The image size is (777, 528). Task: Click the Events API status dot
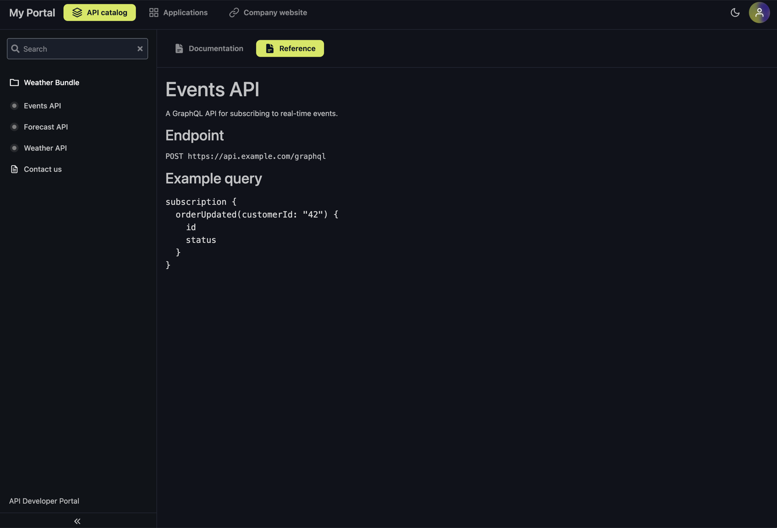coord(14,106)
